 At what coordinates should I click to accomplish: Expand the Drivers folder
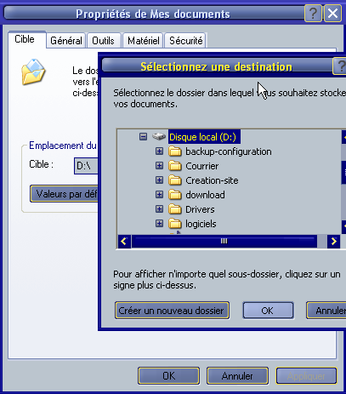click(x=159, y=209)
